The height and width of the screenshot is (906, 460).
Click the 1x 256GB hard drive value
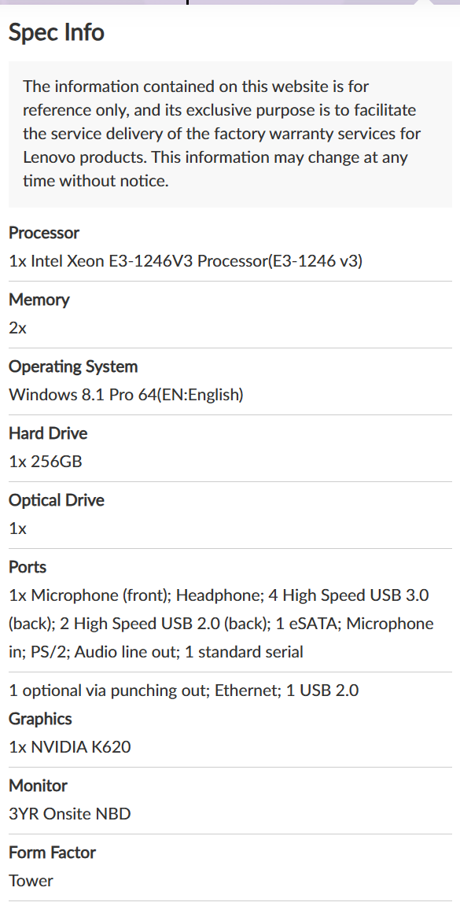point(45,462)
